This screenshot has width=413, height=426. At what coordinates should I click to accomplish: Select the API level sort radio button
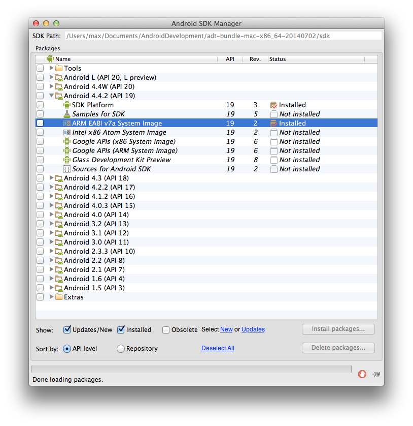pyautogui.click(x=67, y=349)
